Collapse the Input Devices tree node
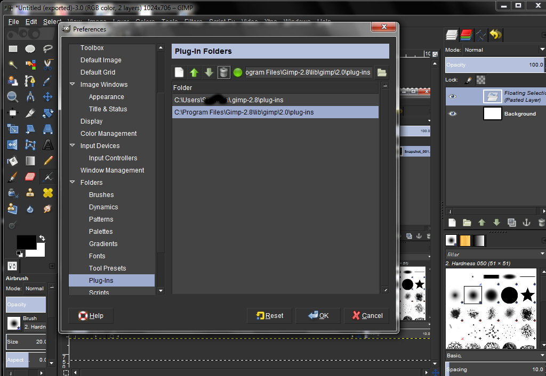This screenshot has width=546, height=376. tap(73, 145)
